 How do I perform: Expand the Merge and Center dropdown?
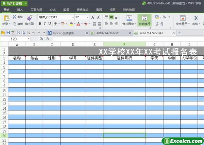pos(135,24)
